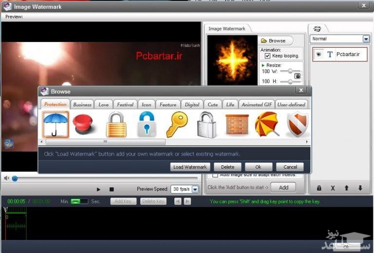This screenshot has height=253, width=374.
Task: Choose the brick wall watermark icon
Action: point(237,125)
